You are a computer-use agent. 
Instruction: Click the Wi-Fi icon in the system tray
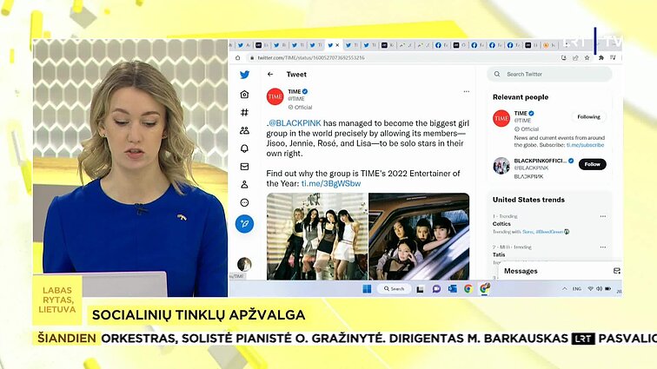pyautogui.click(x=590, y=288)
